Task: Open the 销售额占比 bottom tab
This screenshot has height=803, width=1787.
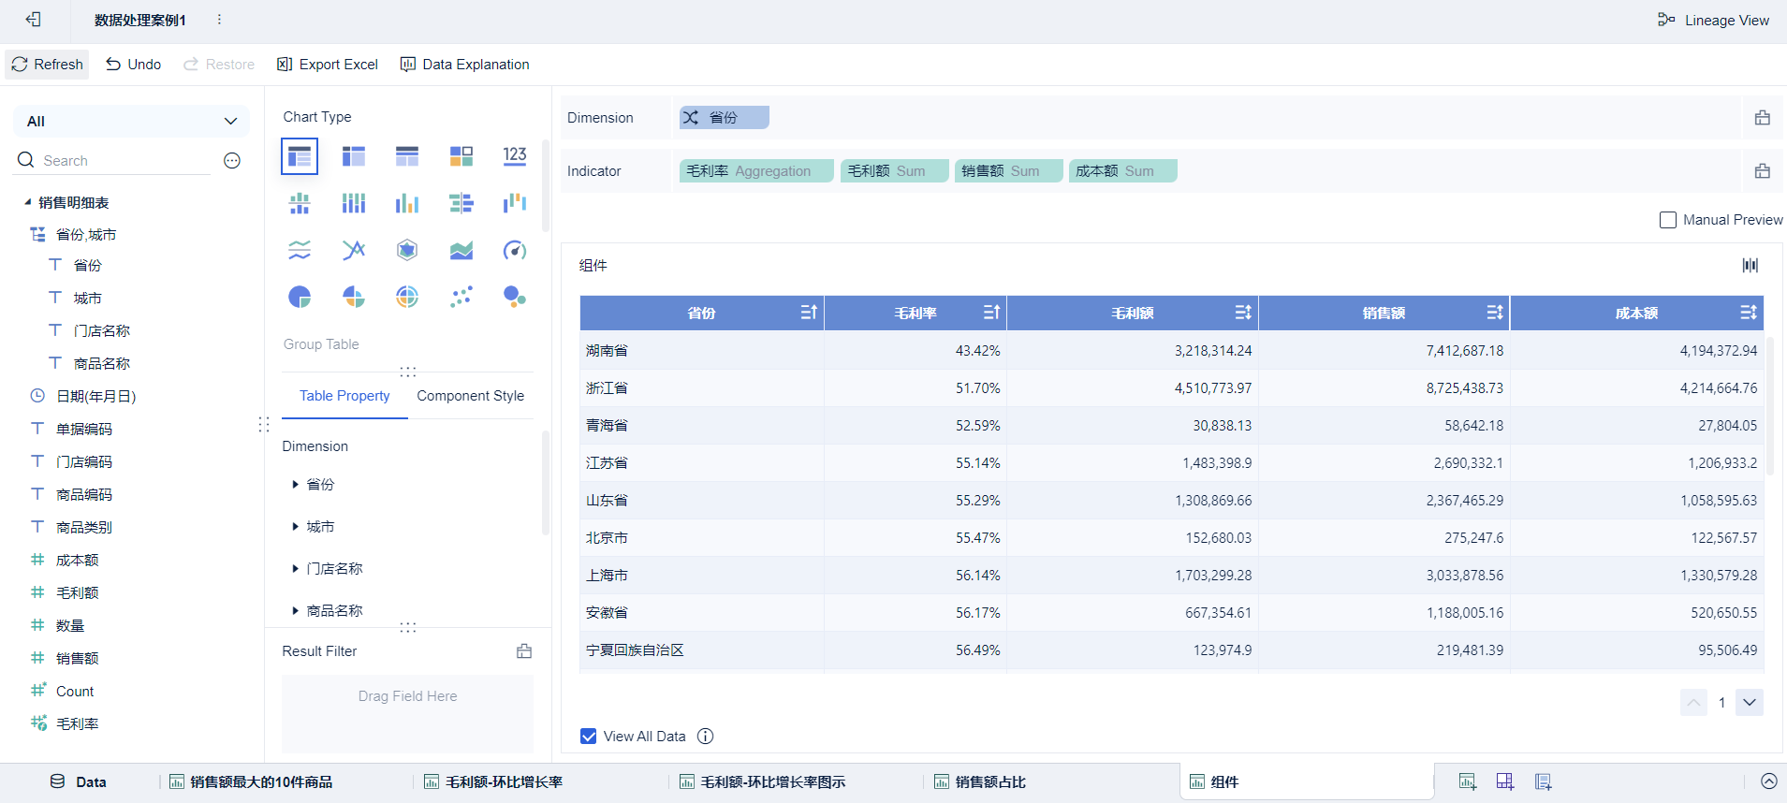Action: pyautogui.click(x=989, y=782)
